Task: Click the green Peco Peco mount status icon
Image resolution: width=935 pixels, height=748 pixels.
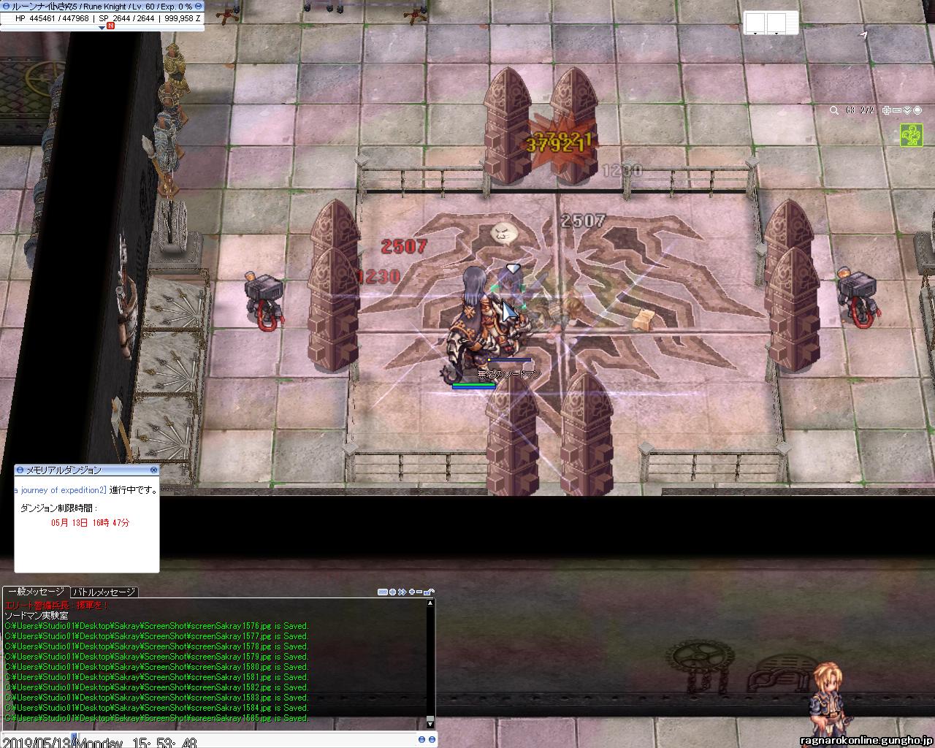Action: point(912,135)
